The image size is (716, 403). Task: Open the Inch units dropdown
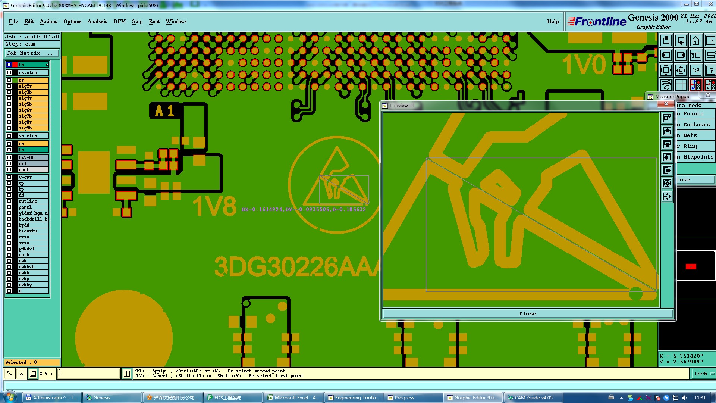click(703, 374)
